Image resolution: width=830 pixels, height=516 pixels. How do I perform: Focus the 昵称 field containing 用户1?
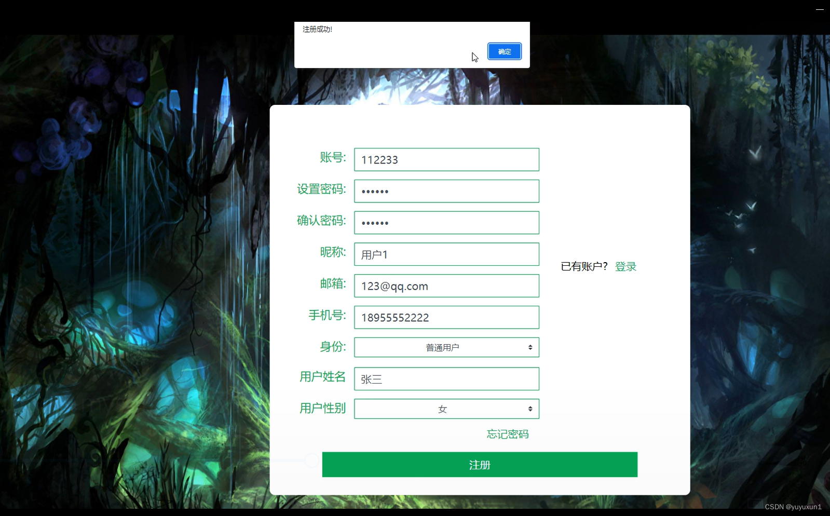[446, 254]
